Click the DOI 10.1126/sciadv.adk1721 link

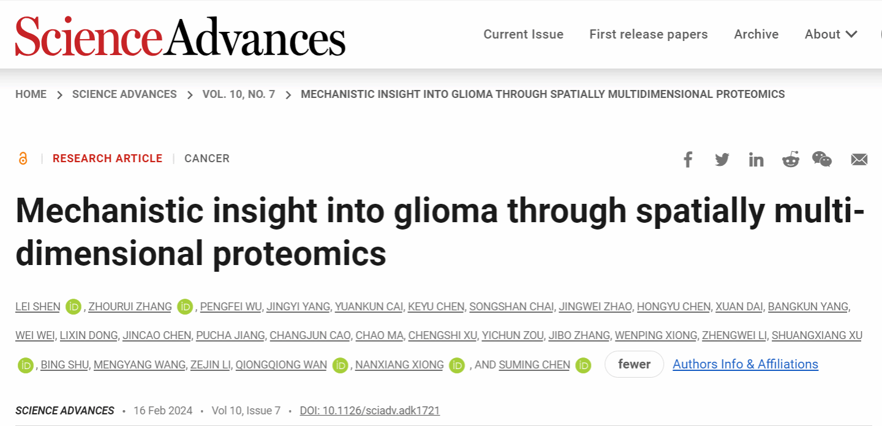click(x=369, y=411)
